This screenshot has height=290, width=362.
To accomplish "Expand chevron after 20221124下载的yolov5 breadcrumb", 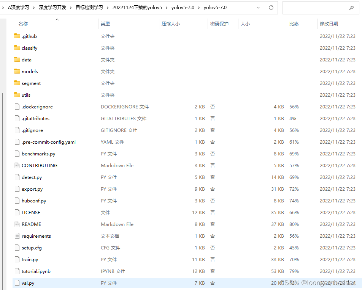I will click(167, 8).
